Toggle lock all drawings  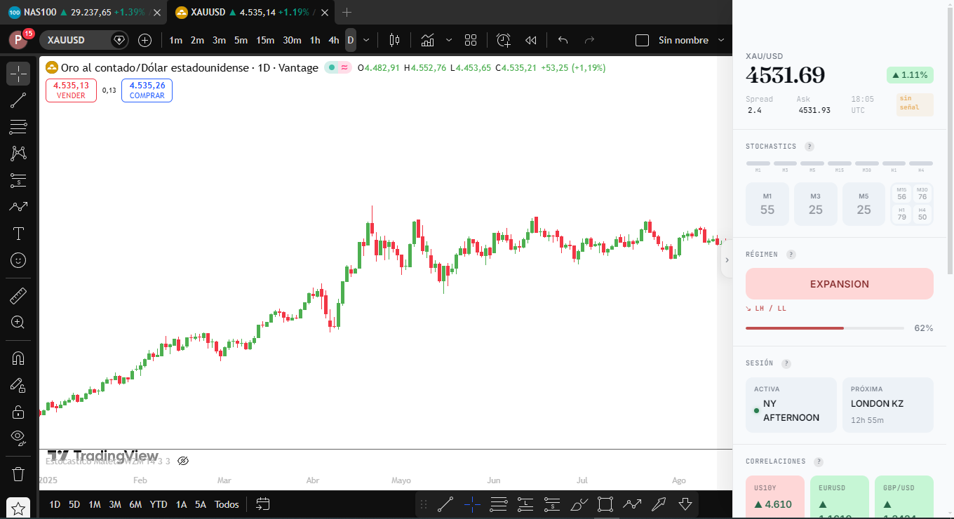18,412
